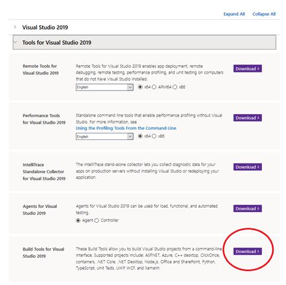Expand the Visual Studio 2019 section chevron
The width and height of the screenshot is (286, 285).
(x=15, y=27)
